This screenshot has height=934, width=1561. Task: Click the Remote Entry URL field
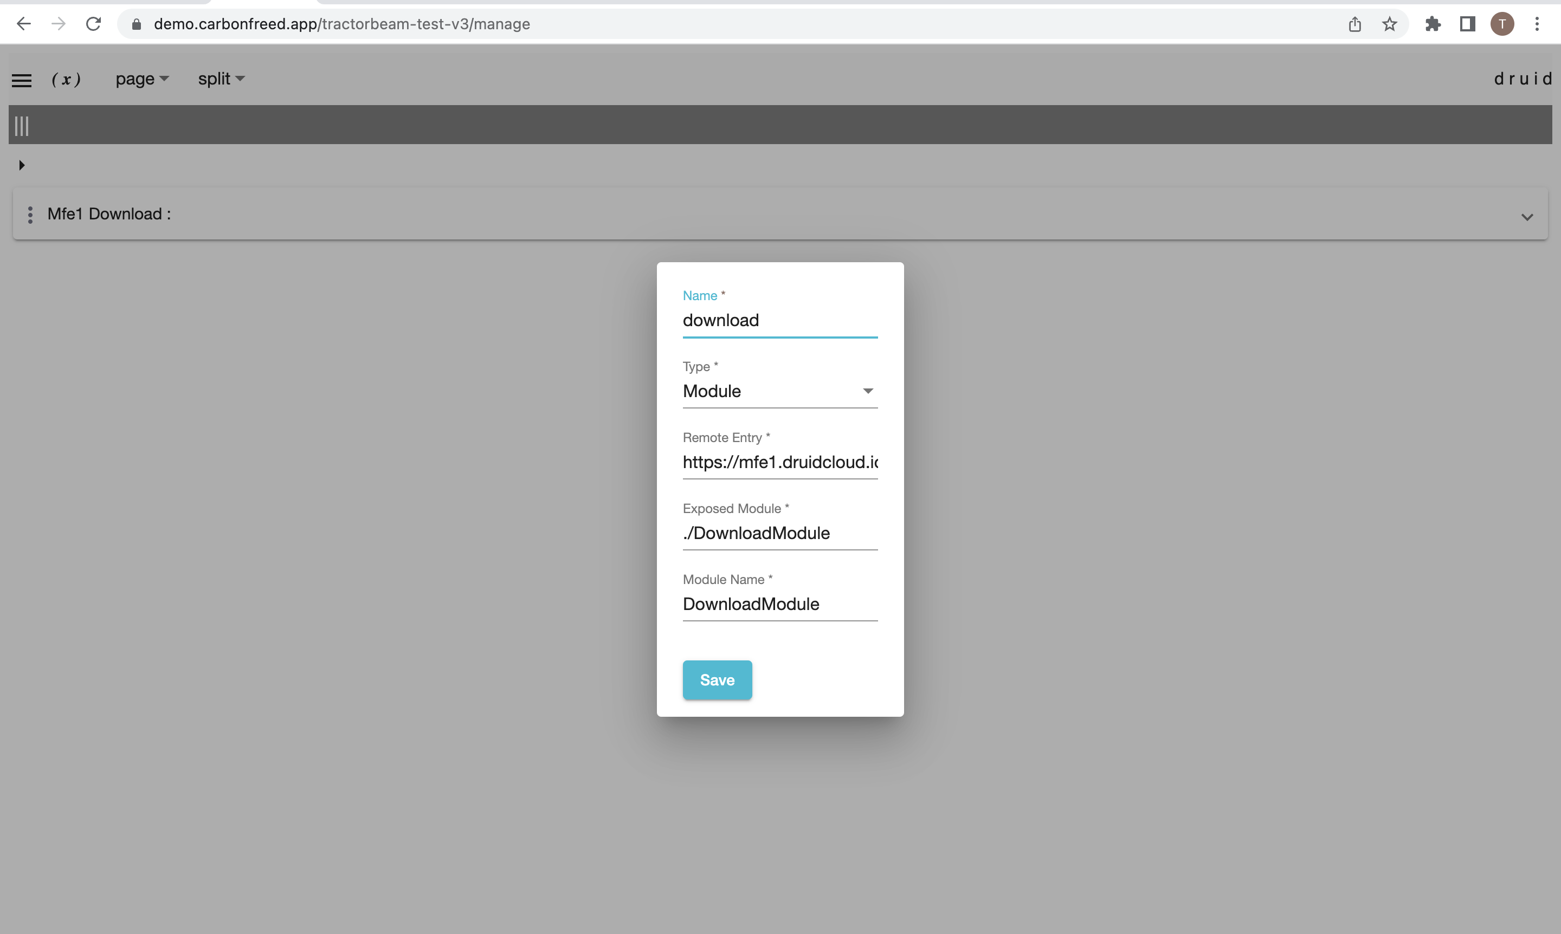click(780, 462)
